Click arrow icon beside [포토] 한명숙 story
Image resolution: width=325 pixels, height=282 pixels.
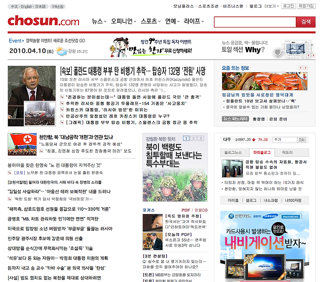[x=9, y=172]
